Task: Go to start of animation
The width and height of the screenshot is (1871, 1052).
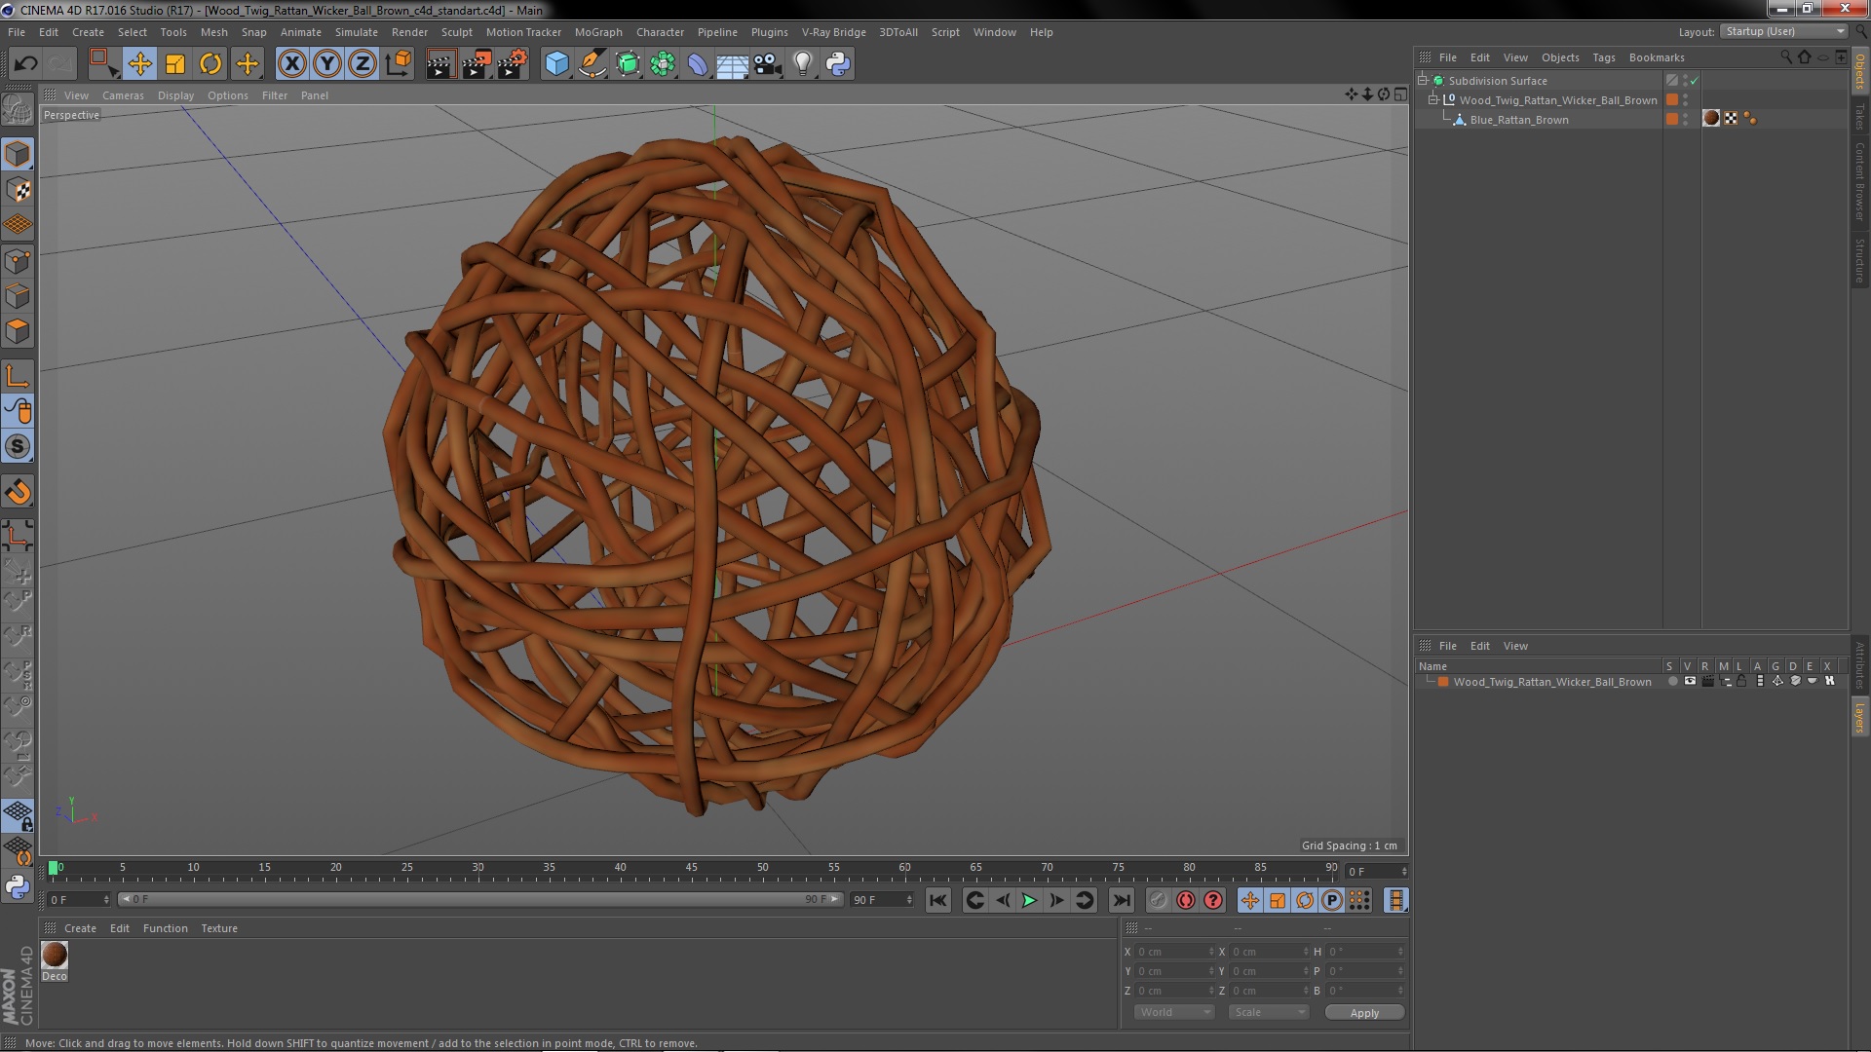Action: [938, 901]
